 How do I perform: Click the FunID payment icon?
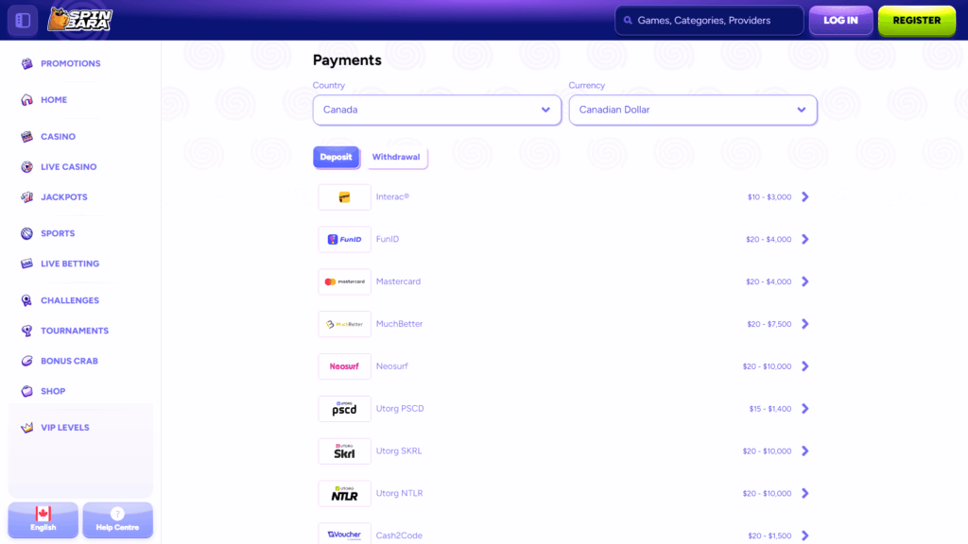click(344, 239)
